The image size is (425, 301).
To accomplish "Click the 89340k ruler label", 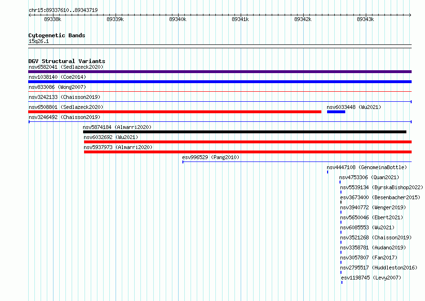I will point(178,19).
